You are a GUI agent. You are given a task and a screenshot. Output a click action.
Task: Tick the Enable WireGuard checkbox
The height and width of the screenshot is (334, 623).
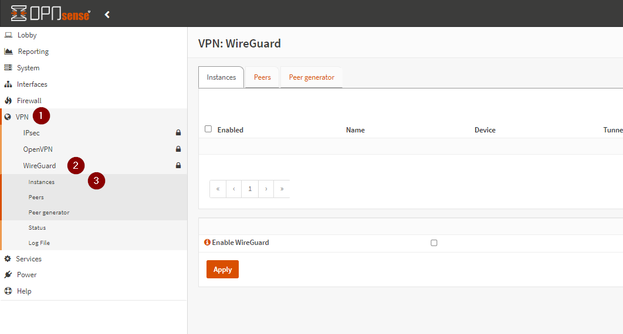pyautogui.click(x=434, y=243)
